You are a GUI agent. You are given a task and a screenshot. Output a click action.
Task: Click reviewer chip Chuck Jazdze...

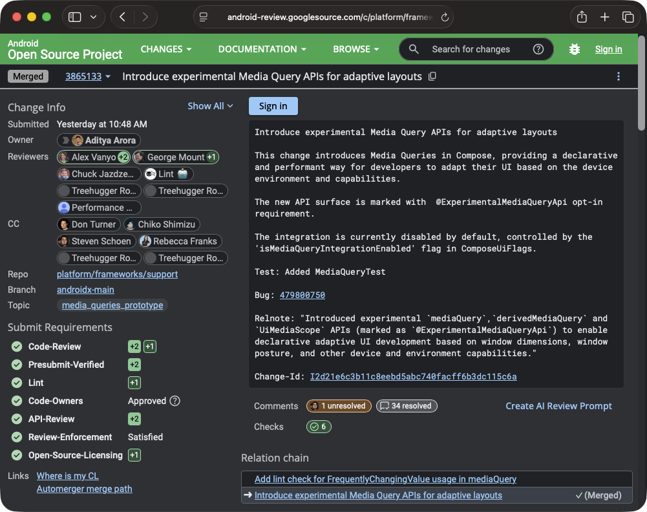coord(99,174)
